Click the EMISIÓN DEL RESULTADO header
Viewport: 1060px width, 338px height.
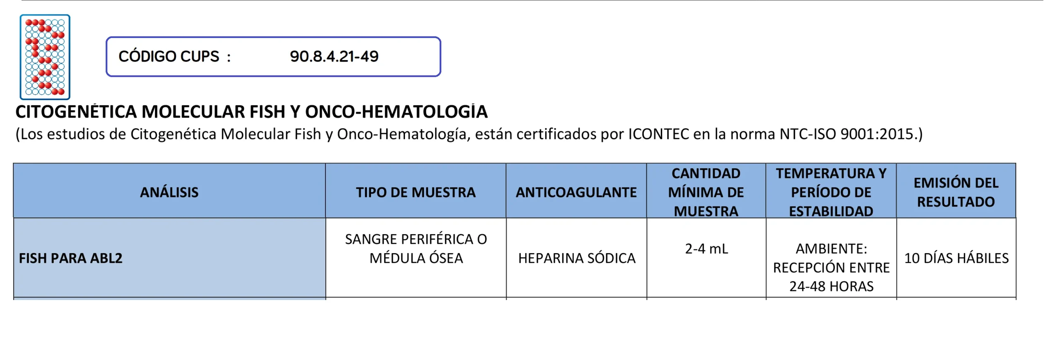(956, 192)
